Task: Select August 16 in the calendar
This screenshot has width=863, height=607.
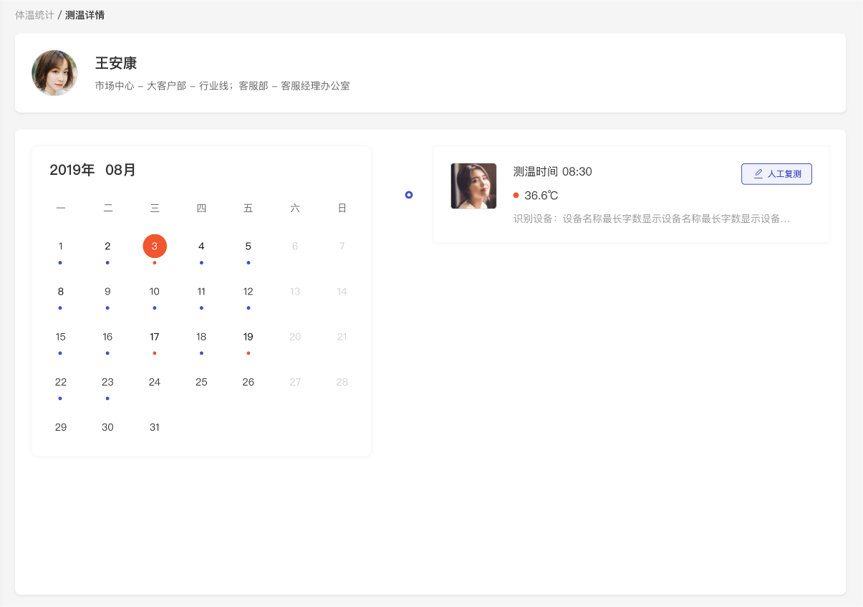Action: click(107, 336)
